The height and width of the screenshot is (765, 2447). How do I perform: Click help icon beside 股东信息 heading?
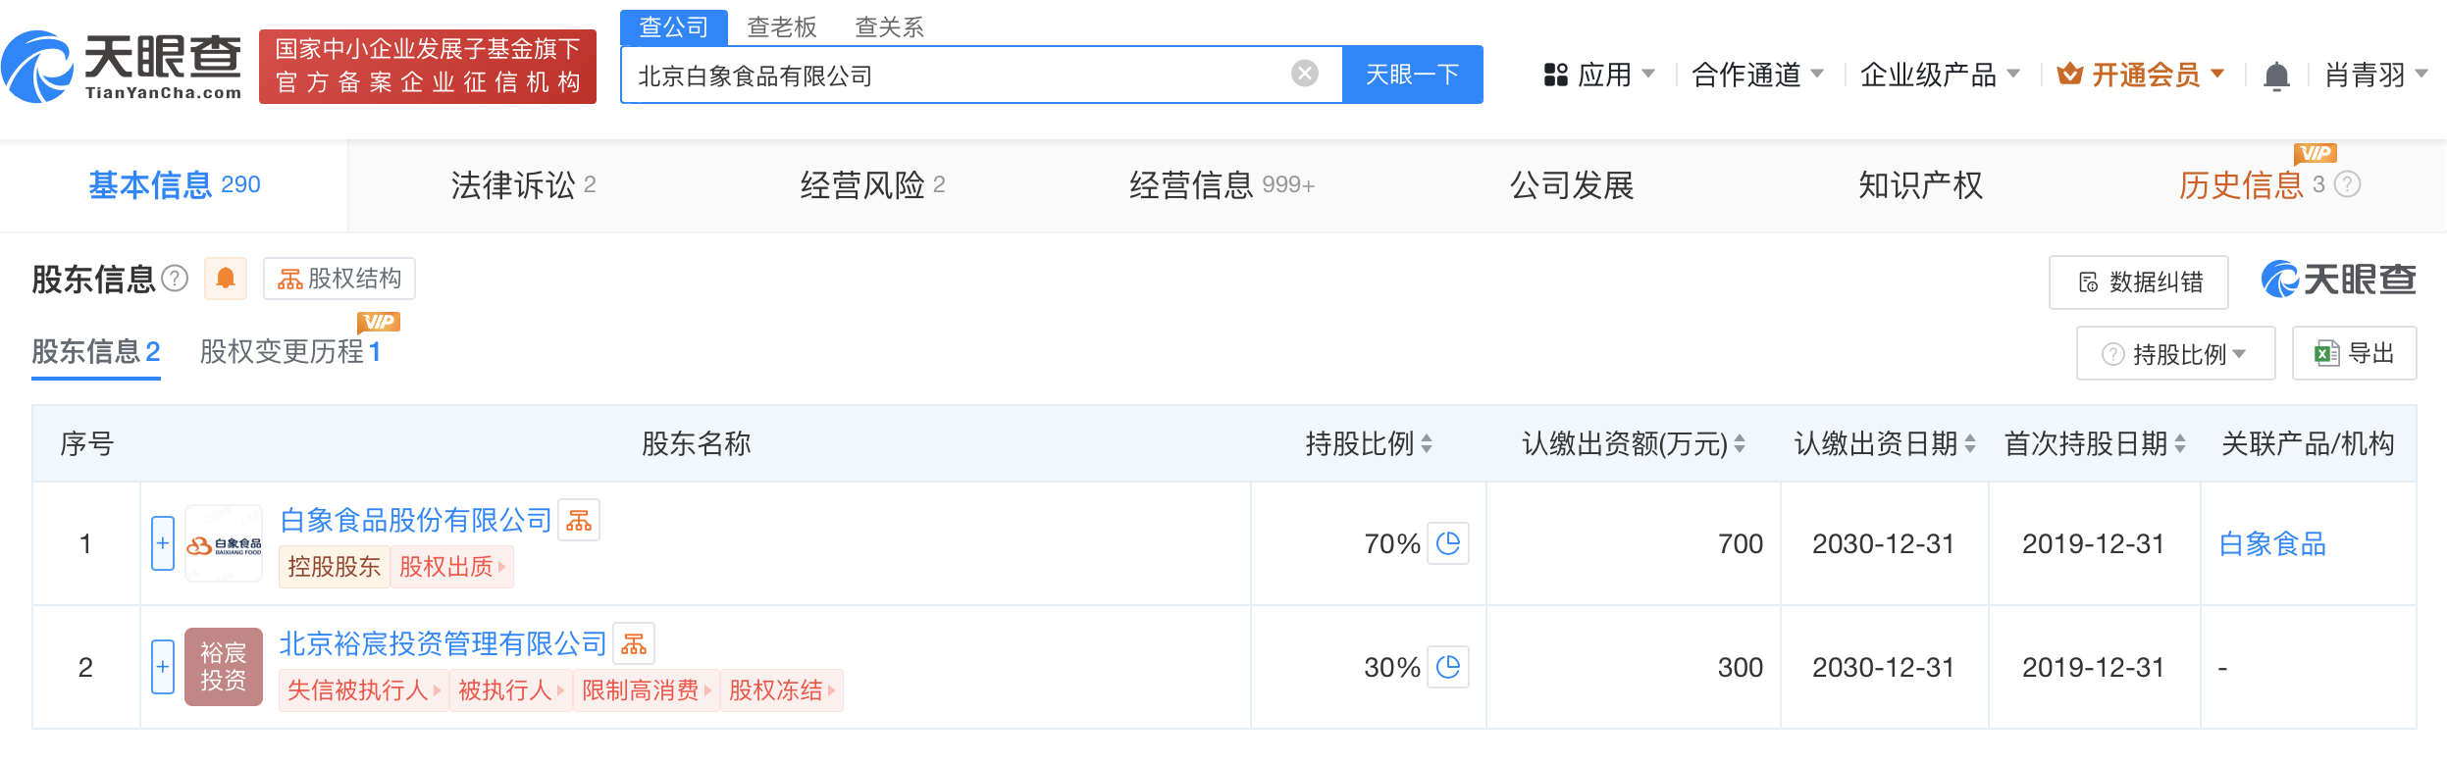pyautogui.click(x=175, y=279)
